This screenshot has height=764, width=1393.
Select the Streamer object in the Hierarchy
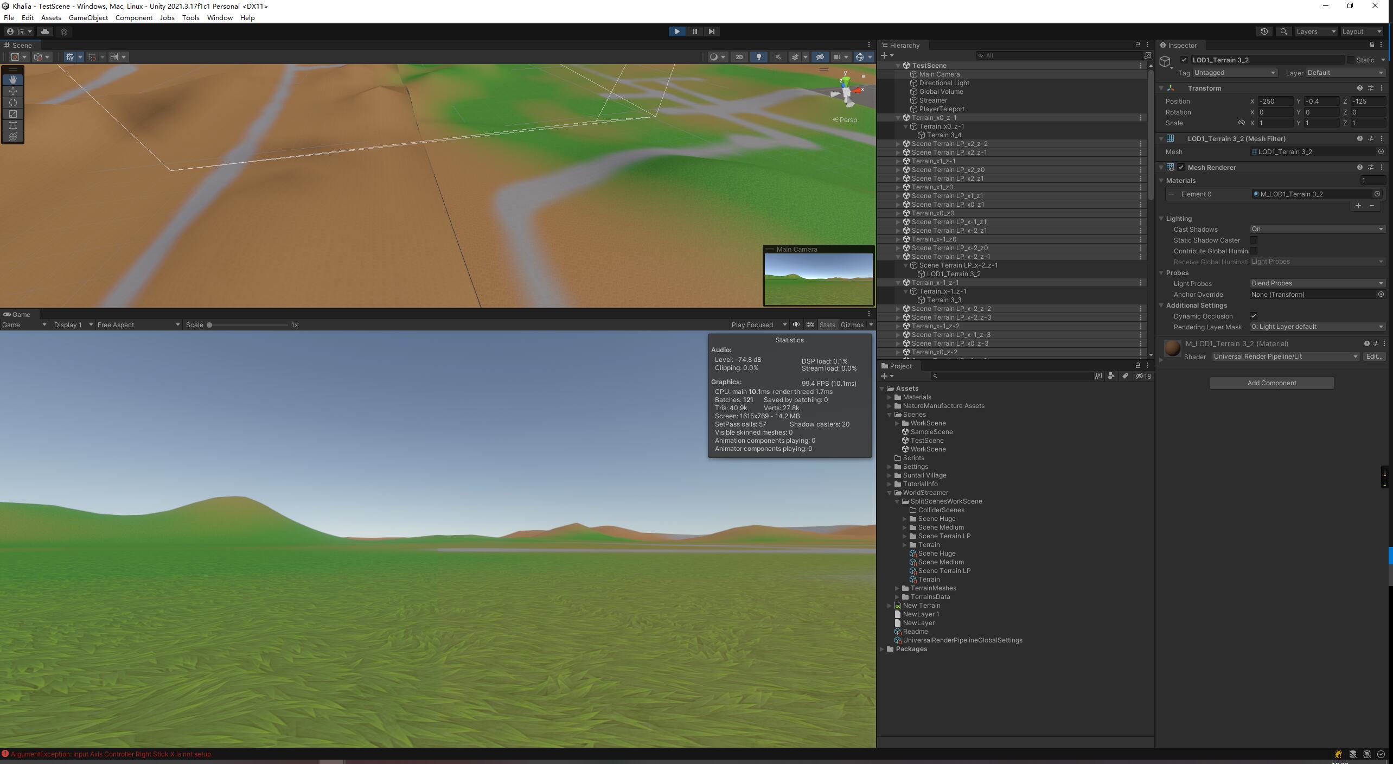933,100
